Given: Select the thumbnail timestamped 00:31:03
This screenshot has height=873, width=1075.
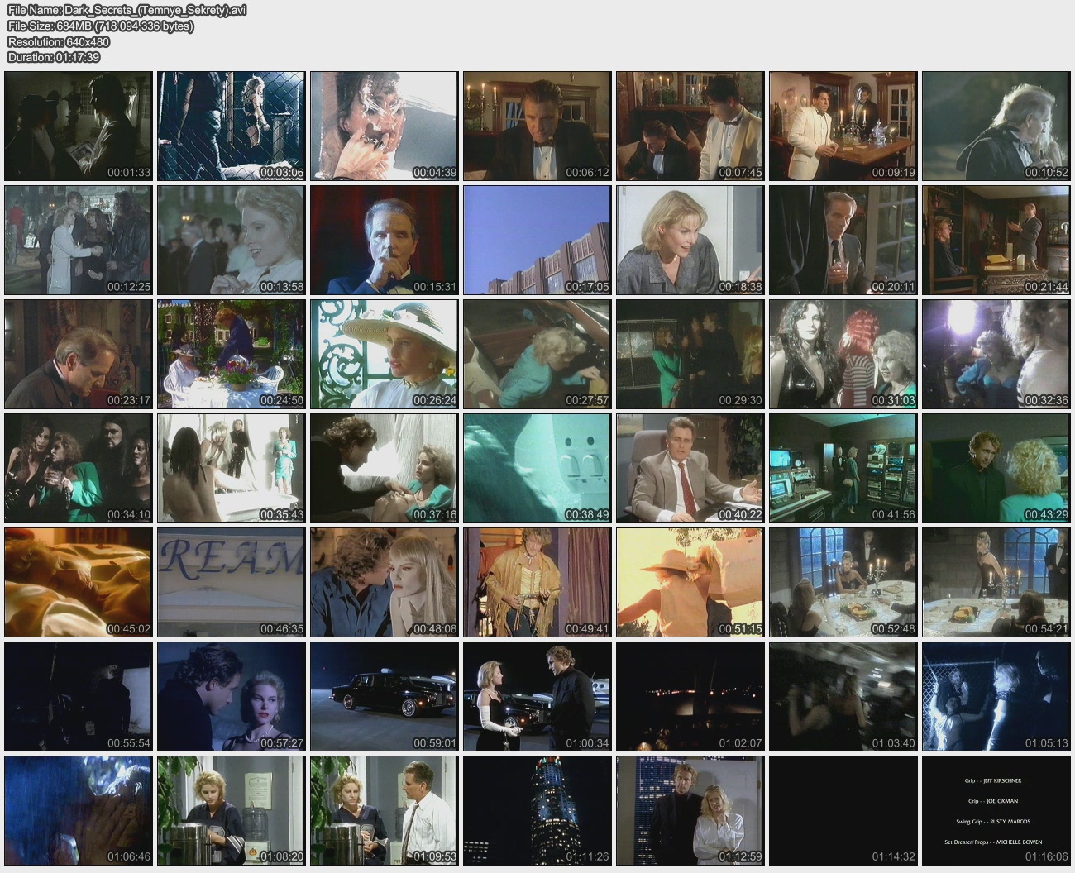Looking at the screenshot, I should [843, 354].
